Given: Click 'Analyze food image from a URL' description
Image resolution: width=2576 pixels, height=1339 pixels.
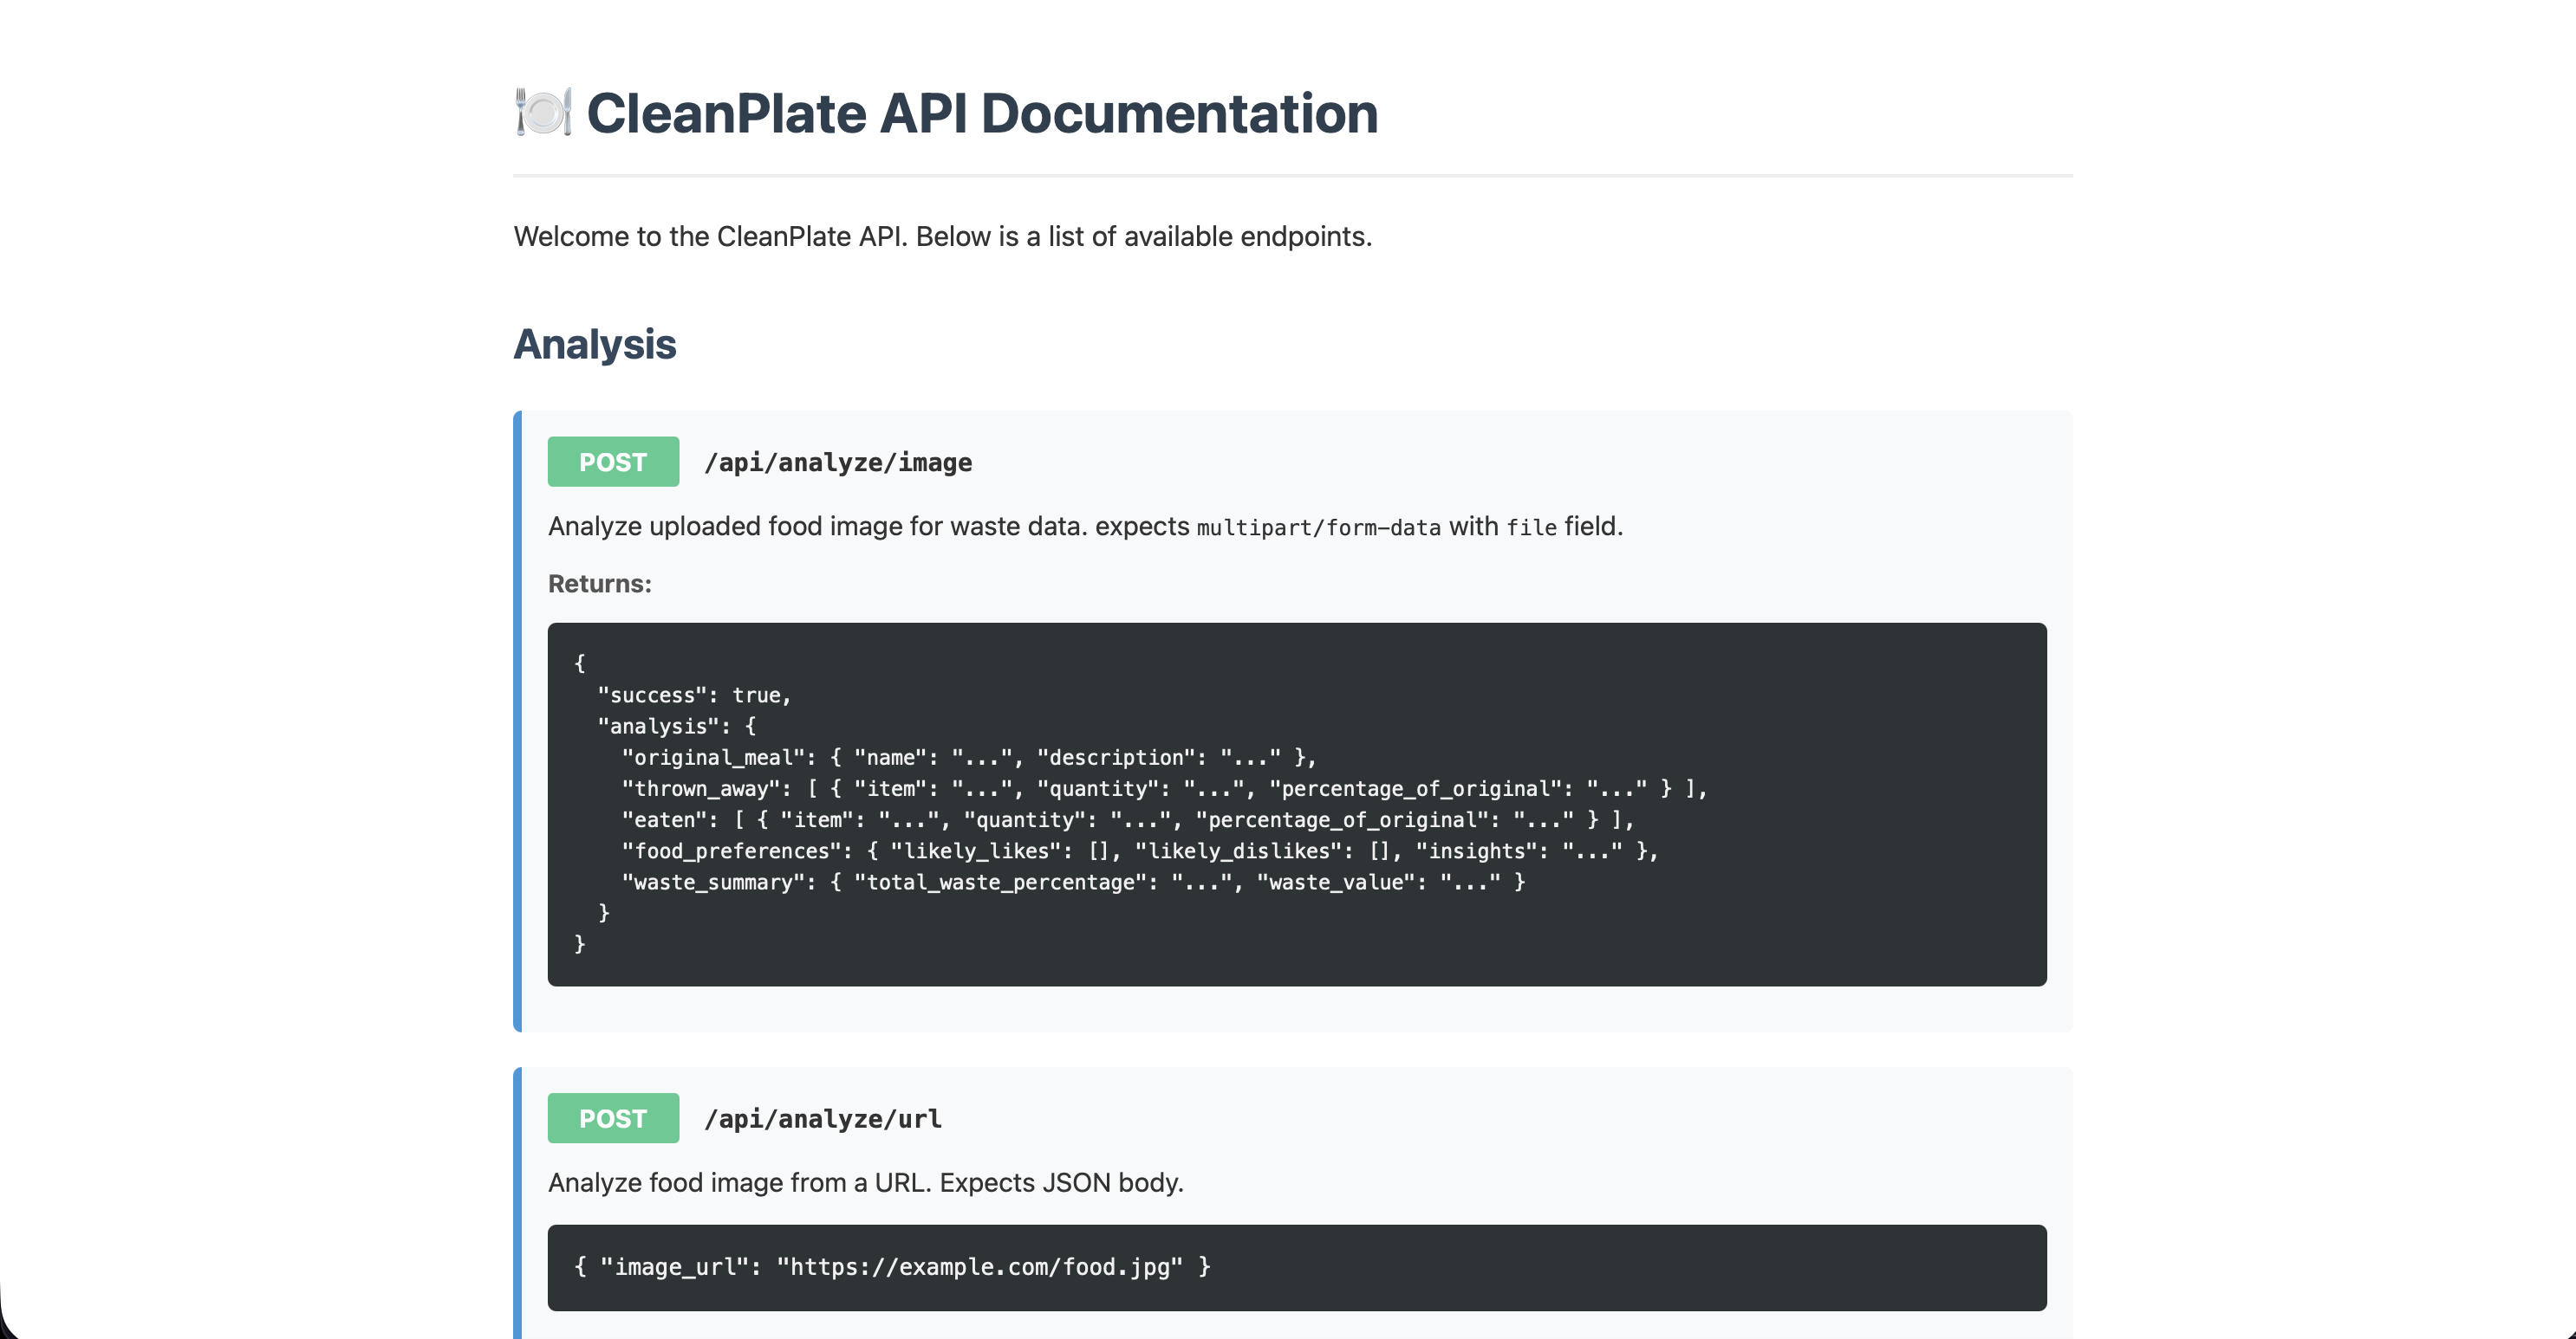Looking at the screenshot, I should pos(865,1182).
